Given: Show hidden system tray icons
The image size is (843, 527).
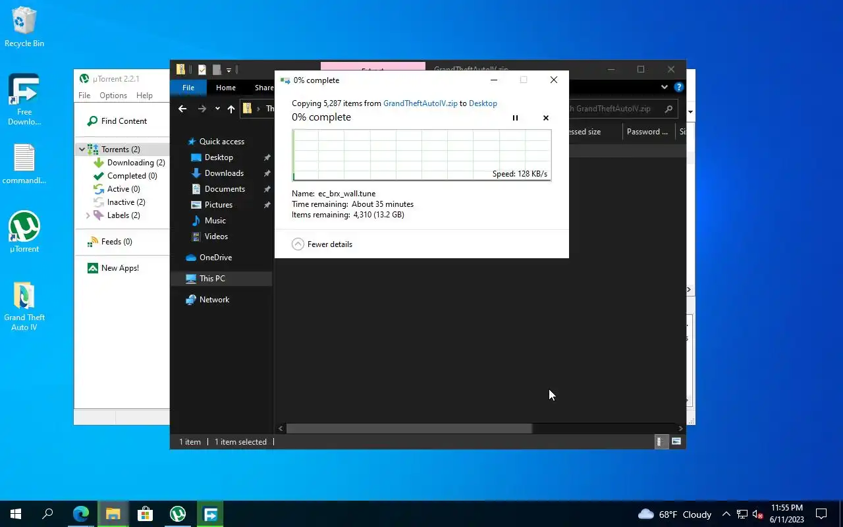Looking at the screenshot, I should (726, 514).
